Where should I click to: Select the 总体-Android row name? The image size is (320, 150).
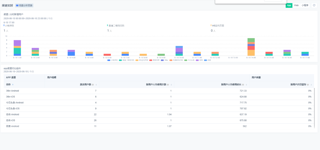[x=12, y=114]
